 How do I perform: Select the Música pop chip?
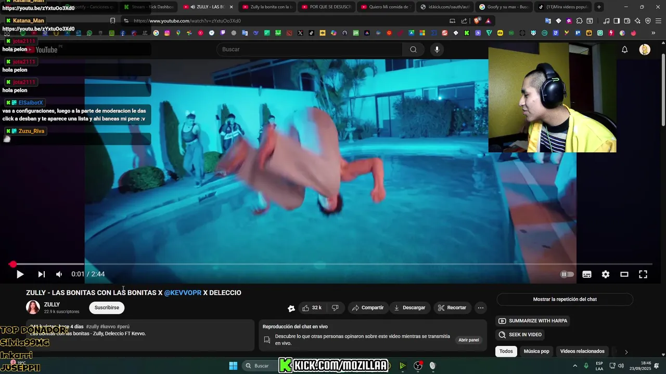tap(536, 351)
